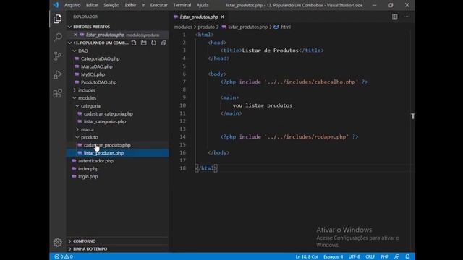The width and height of the screenshot is (463, 260).
Task: Refresh the explorer file tree
Action: (x=153, y=43)
